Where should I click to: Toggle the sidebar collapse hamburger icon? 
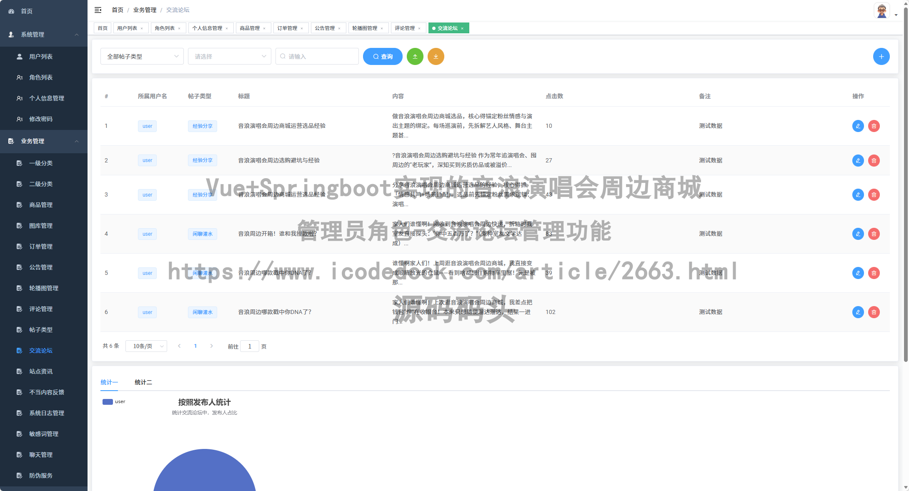(98, 10)
